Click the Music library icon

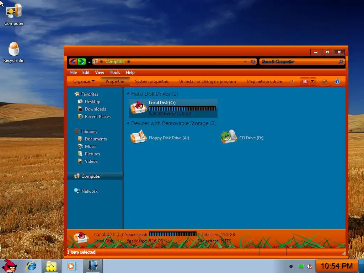click(x=80, y=146)
